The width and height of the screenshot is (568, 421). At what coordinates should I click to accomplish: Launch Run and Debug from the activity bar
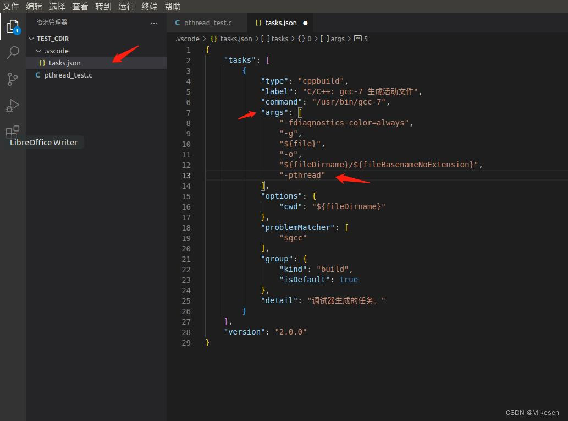coord(12,105)
